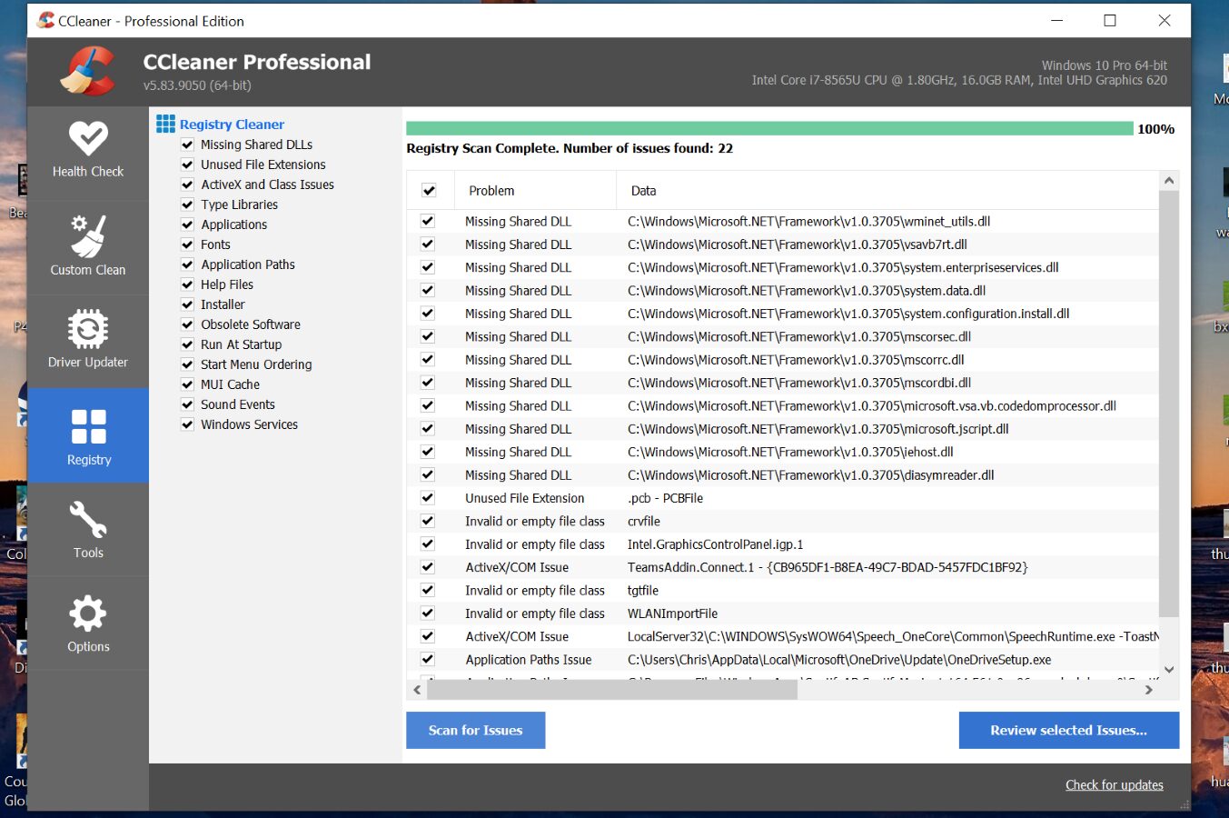Disable the Type Libraries option
Image resolution: width=1229 pixels, height=818 pixels.
pos(187,204)
